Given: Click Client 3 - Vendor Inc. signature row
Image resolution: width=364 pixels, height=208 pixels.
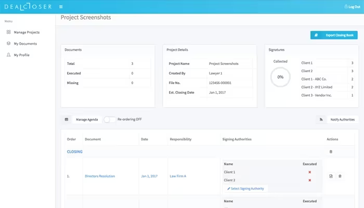Looking at the screenshot, I should 327,95.
